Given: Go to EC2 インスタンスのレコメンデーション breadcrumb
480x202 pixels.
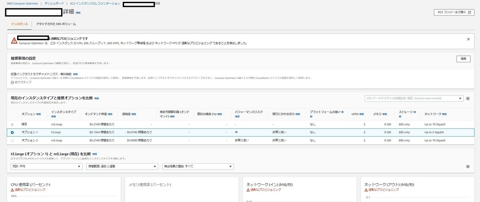Looking at the screenshot, I should click(95, 4).
